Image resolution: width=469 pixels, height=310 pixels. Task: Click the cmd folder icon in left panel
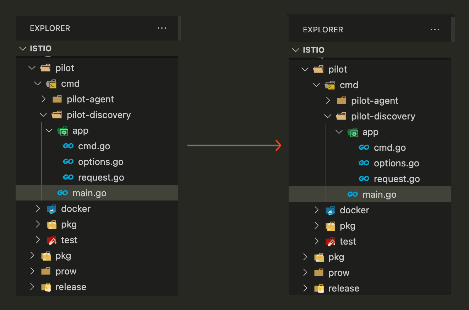[51, 84]
